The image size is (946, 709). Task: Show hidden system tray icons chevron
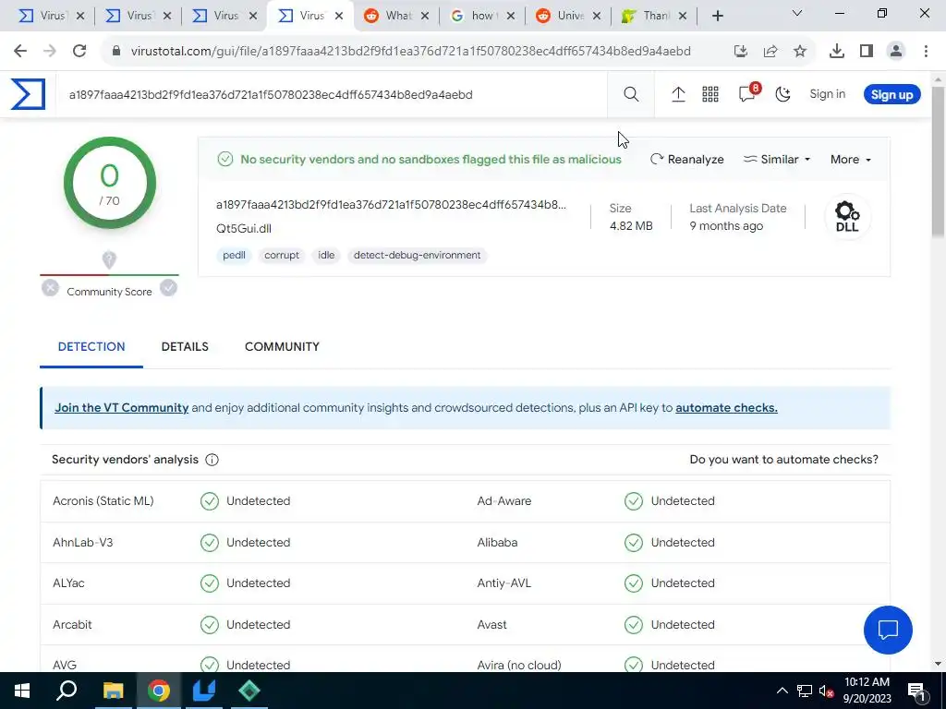click(x=782, y=691)
